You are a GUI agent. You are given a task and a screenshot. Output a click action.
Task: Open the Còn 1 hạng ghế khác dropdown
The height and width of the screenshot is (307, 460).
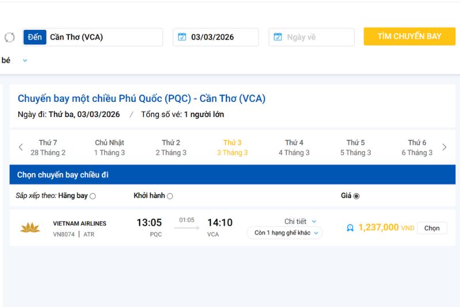click(285, 233)
